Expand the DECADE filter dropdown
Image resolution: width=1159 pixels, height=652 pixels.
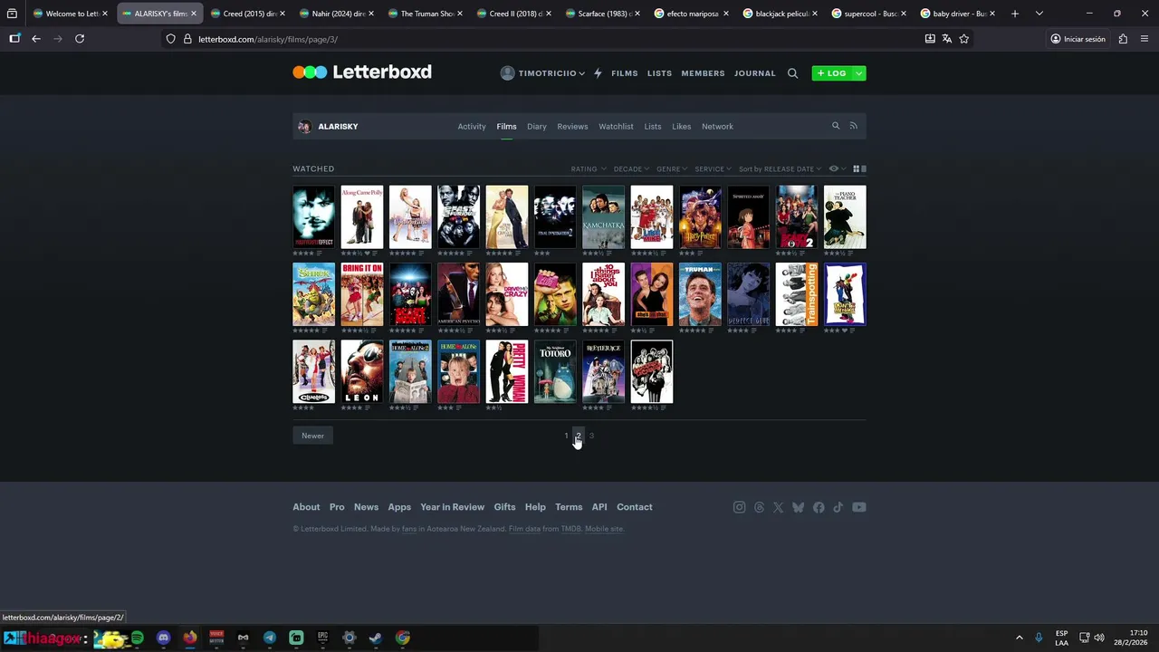(x=631, y=168)
